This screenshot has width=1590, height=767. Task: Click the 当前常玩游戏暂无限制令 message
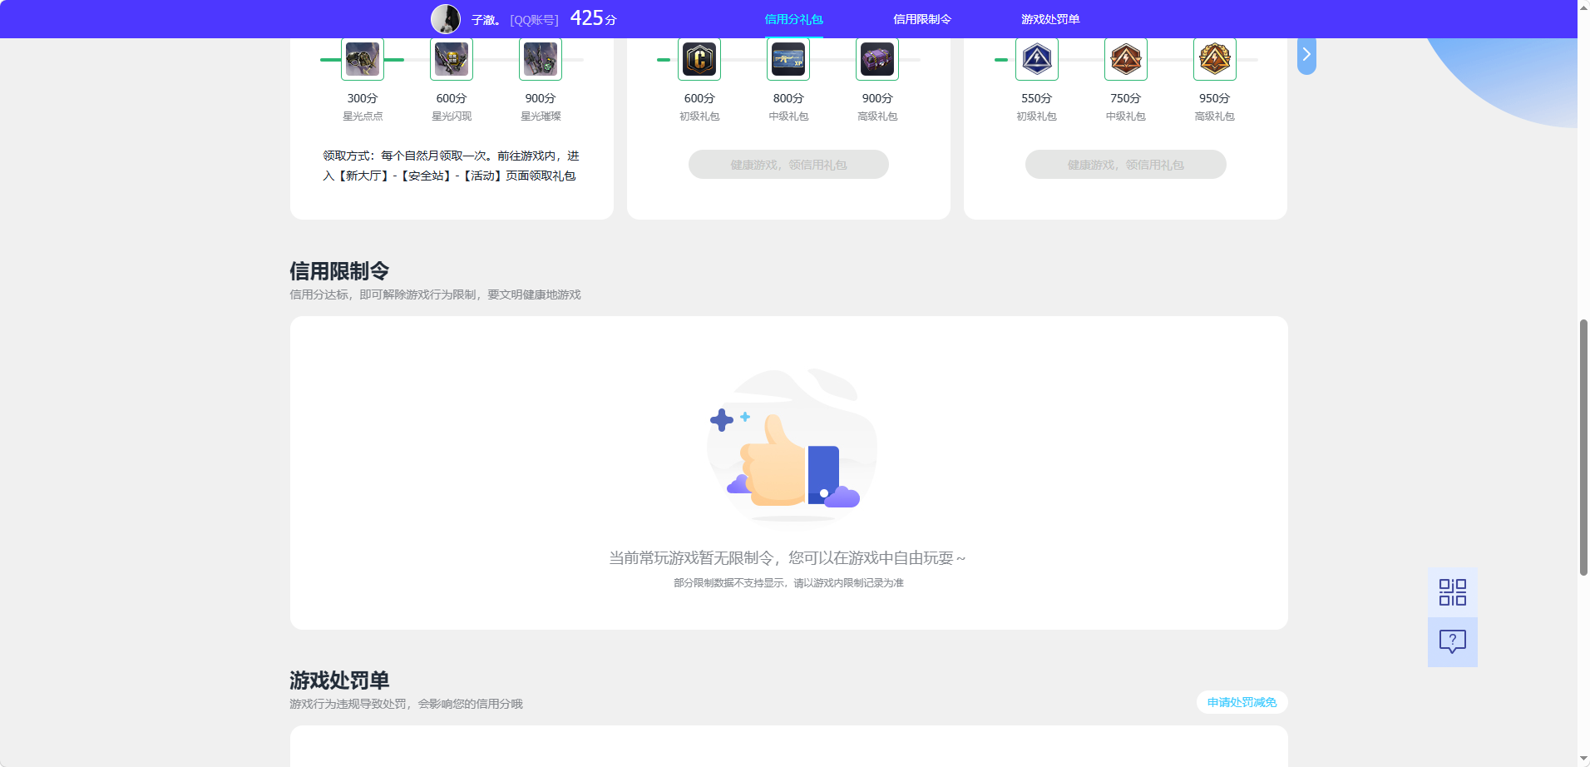pos(787,558)
